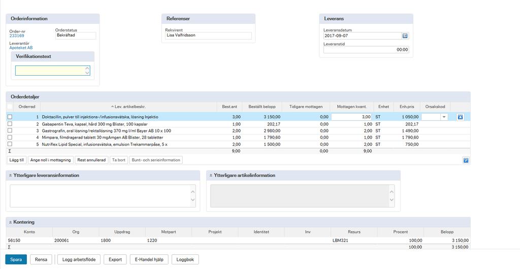
Task: Click the Enh.pris column header
Action: tap(407, 107)
